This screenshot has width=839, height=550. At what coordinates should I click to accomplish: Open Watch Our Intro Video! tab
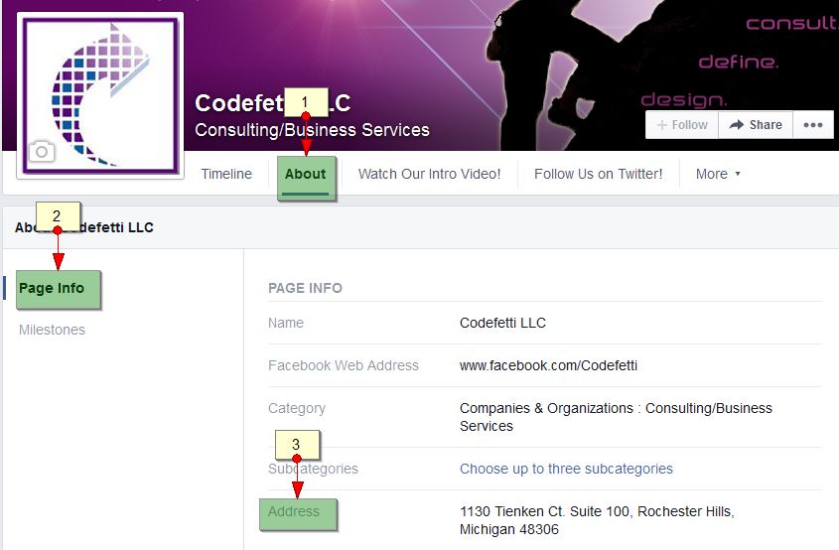click(429, 174)
